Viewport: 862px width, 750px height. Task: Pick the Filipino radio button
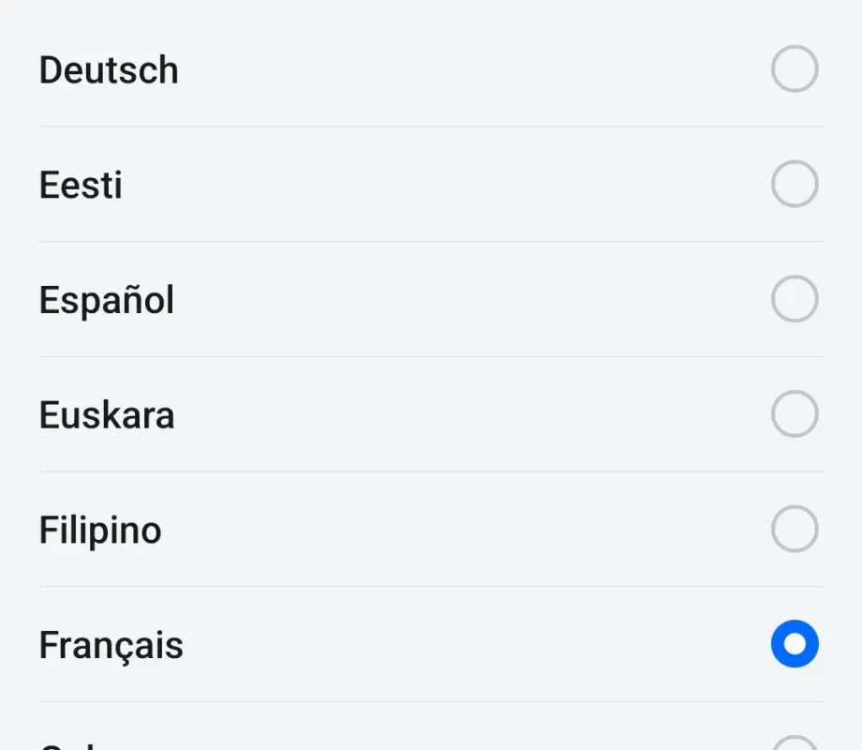[795, 529]
